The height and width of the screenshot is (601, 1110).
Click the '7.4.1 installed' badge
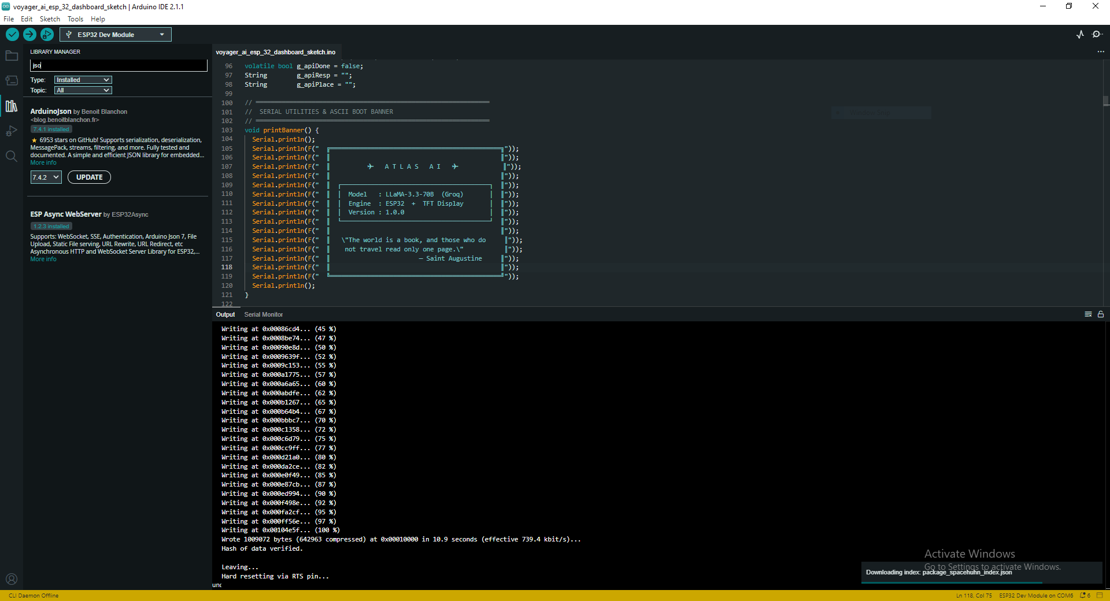click(51, 129)
